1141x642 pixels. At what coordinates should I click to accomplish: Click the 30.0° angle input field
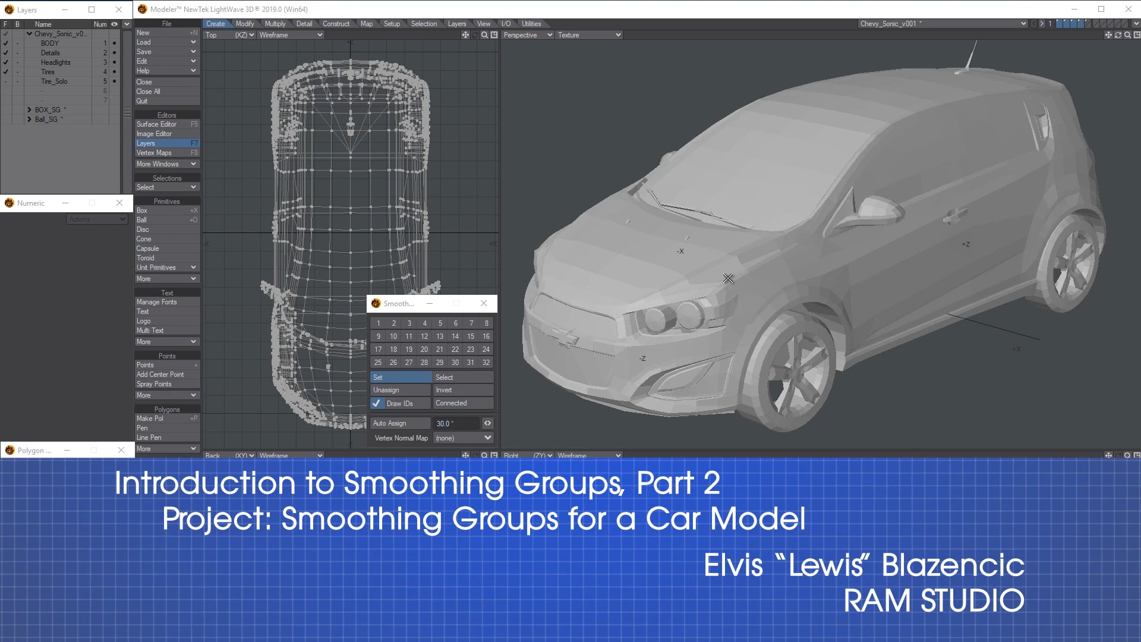(456, 423)
